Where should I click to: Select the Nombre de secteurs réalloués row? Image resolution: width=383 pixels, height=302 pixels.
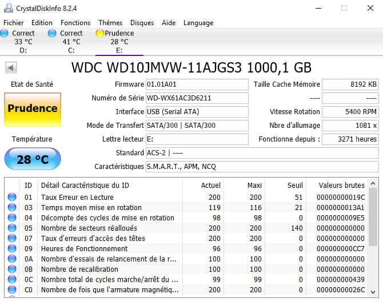point(186,228)
